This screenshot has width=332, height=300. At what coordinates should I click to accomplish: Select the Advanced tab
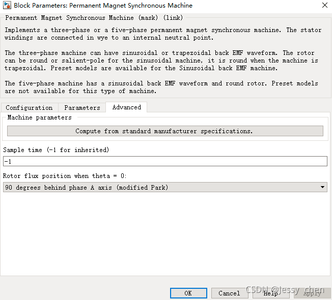(x=126, y=107)
